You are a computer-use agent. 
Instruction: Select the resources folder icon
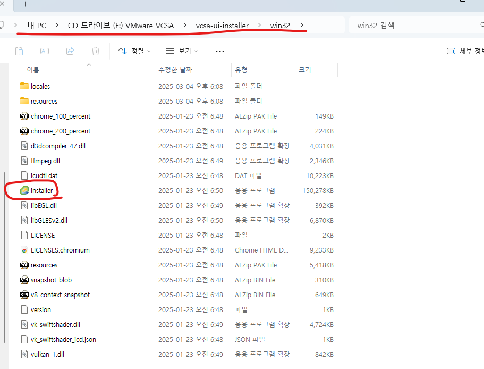[24, 101]
